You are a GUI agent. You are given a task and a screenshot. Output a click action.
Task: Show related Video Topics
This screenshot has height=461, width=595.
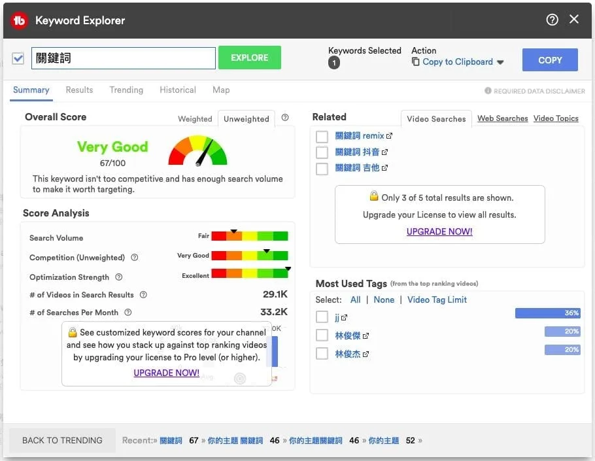pyautogui.click(x=556, y=118)
